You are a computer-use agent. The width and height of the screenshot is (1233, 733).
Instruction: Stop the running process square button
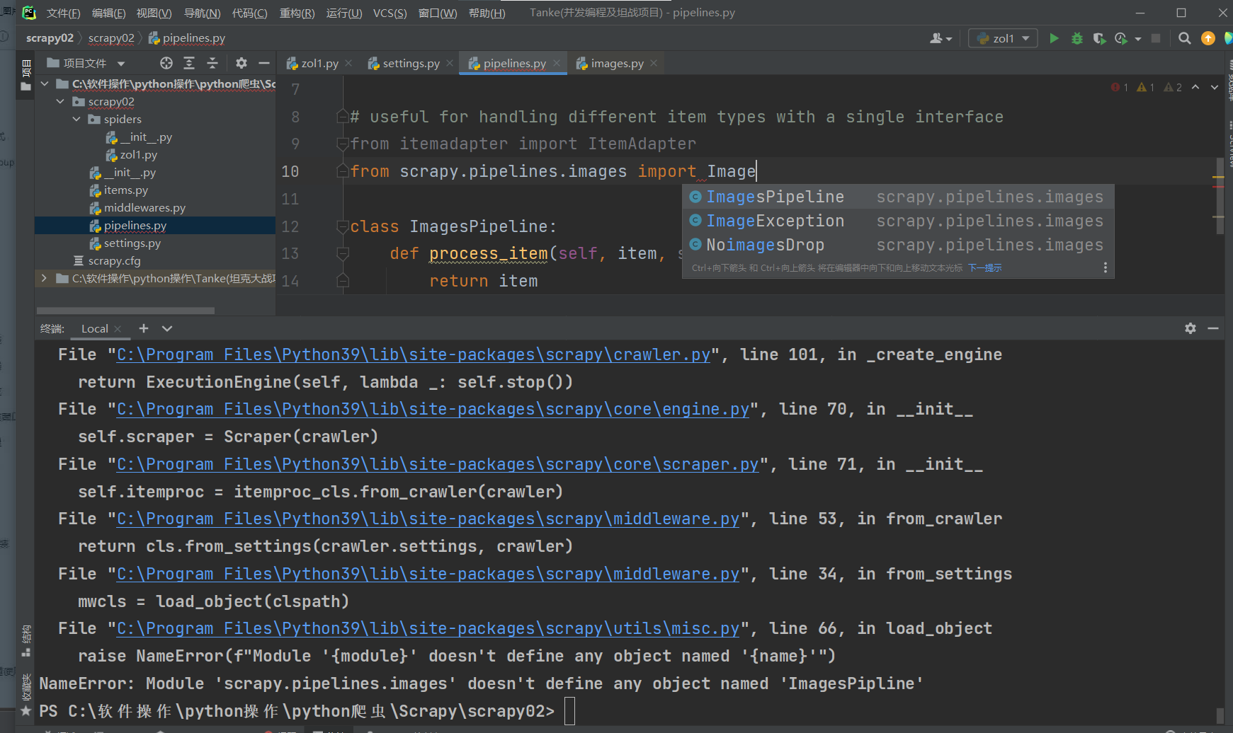point(1156,38)
